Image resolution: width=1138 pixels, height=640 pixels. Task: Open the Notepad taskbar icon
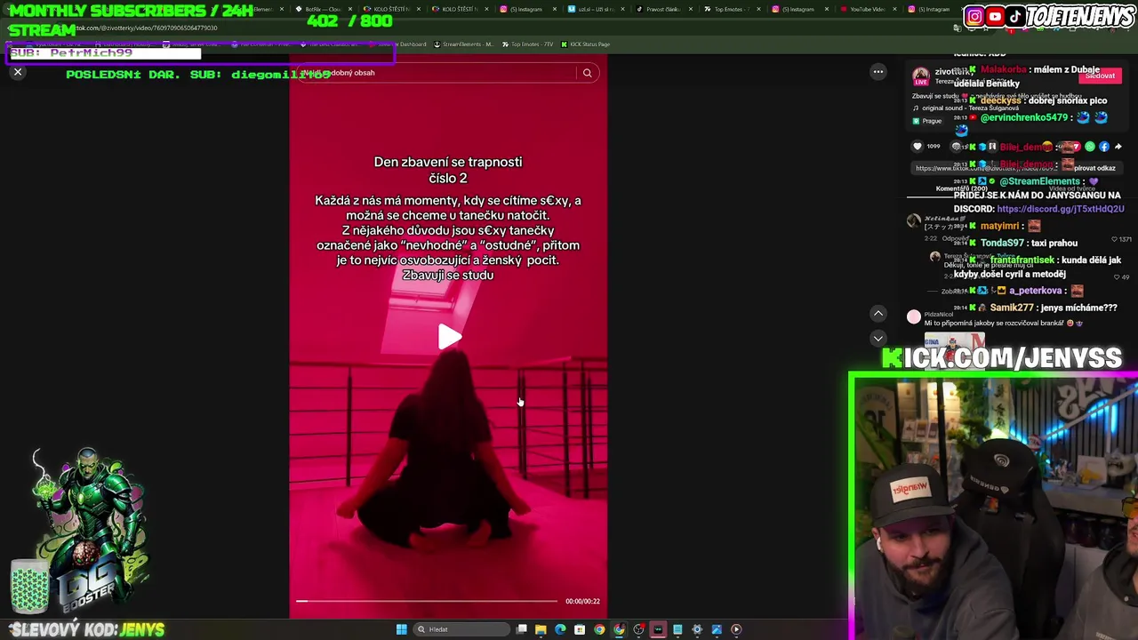677,629
